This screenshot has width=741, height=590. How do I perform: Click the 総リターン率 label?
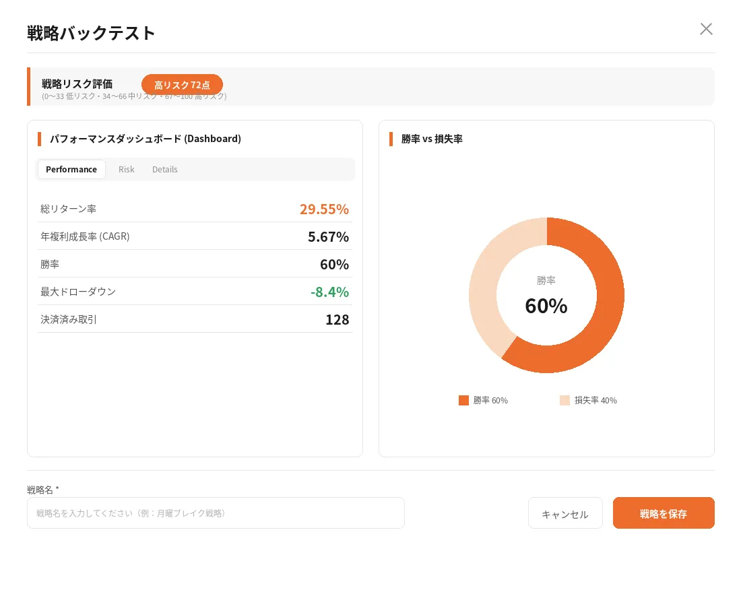[x=69, y=209]
